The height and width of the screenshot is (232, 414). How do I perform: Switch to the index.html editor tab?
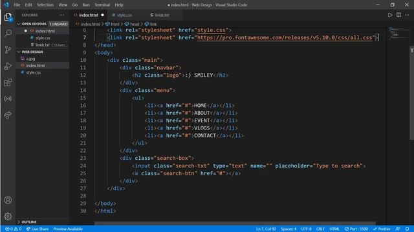click(x=89, y=15)
